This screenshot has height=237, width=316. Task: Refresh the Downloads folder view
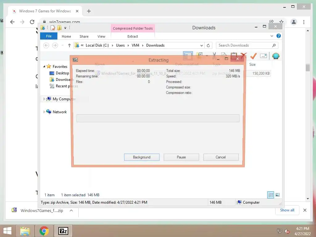click(x=208, y=46)
